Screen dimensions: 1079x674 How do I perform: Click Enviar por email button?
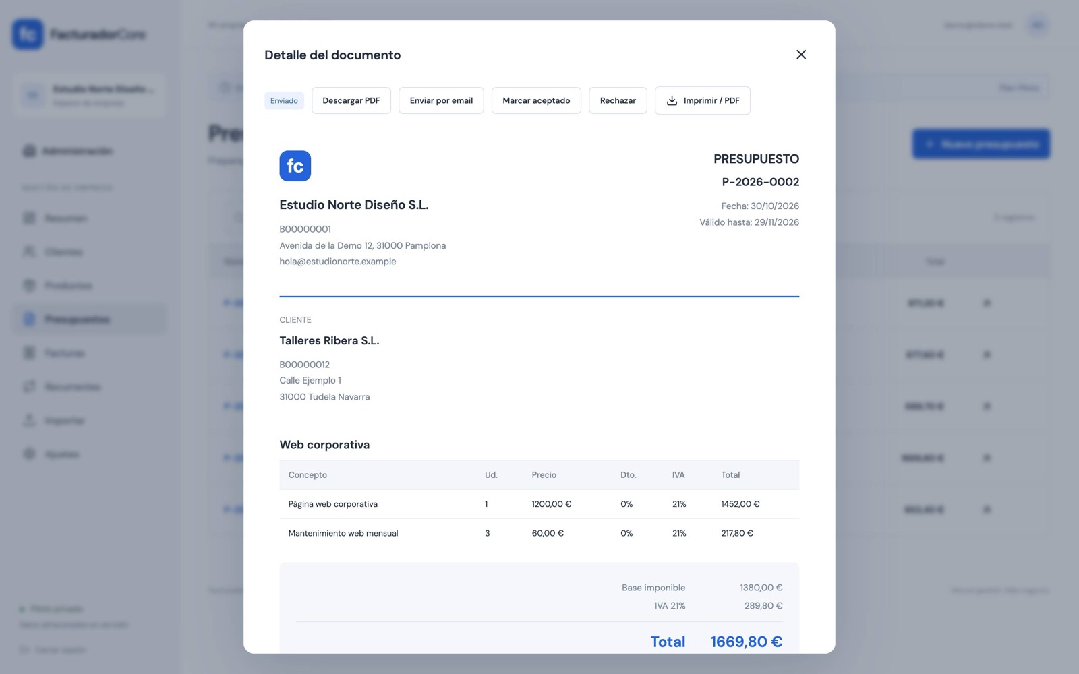coord(441,100)
